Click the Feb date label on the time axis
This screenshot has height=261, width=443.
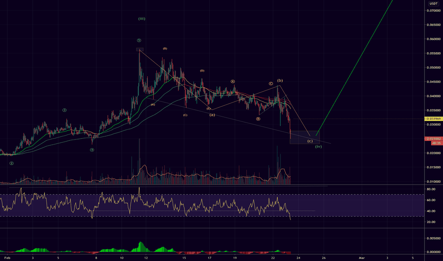(7, 258)
